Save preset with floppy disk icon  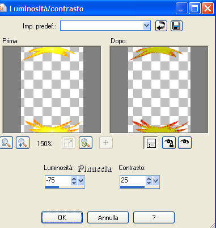176,26
